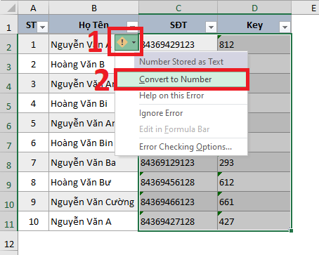Screen dimensions: 319x255
Task: Select column B header
Action: 93,8
